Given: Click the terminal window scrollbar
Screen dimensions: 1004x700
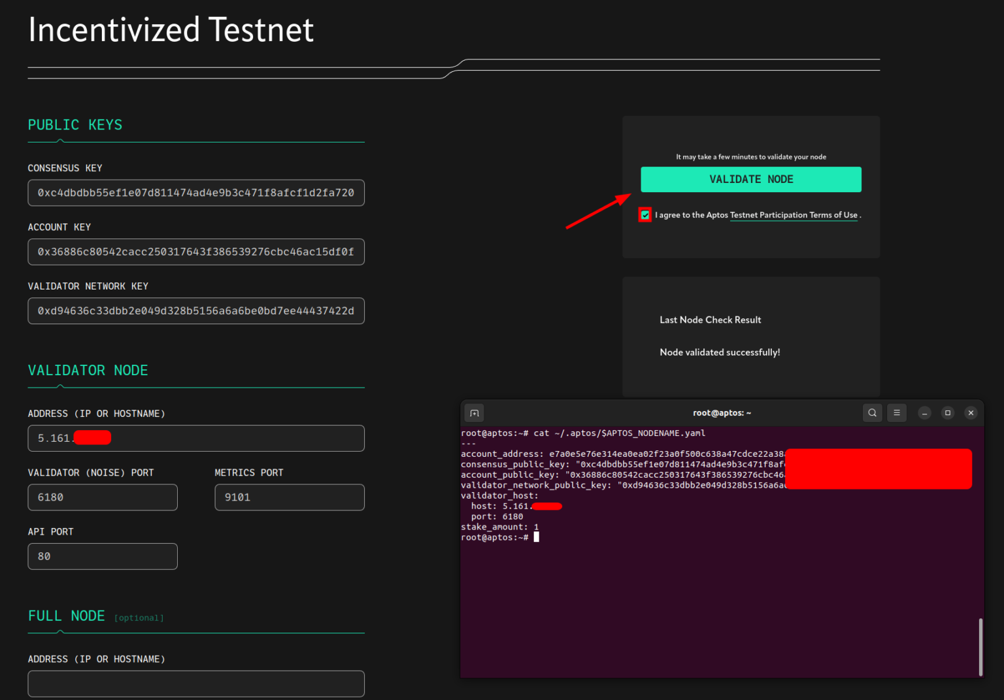Looking at the screenshot, I should coord(980,647).
